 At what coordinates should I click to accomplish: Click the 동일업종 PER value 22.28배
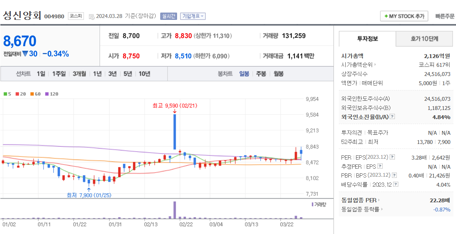(440, 200)
